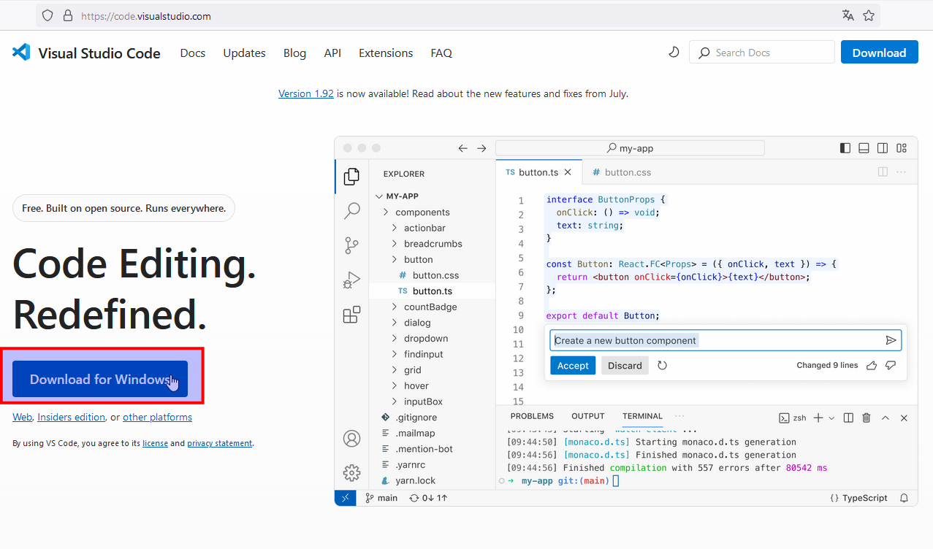Image resolution: width=933 pixels, height=549 pixels.
Task: Open the Version 1.92 link
Action: point(306,93)
